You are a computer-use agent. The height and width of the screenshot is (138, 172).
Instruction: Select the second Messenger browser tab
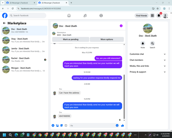53,3
